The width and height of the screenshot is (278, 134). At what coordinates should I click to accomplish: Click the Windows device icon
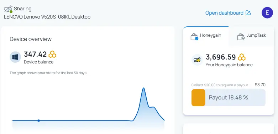(x=15, y=57)
